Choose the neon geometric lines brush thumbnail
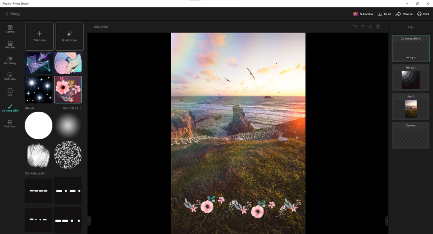 pyautogui.click(x=38, y=63)
